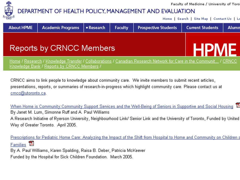Screen dimensions: 240x180
Task: Click 'By A. Paul Williams, Karen Spalding' text
Action: coord(78,150)
